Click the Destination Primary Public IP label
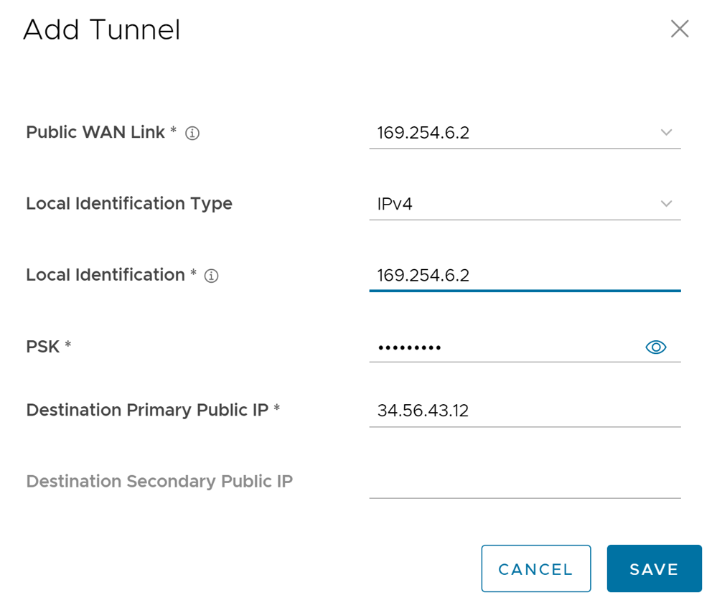 pyautogui.click(x=147, y=410)
